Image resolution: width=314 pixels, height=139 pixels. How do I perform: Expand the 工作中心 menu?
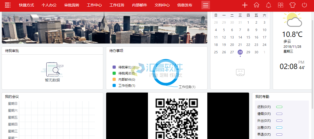(x=94, y=5)
